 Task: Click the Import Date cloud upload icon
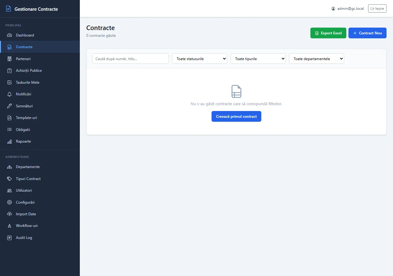(10, 214)
